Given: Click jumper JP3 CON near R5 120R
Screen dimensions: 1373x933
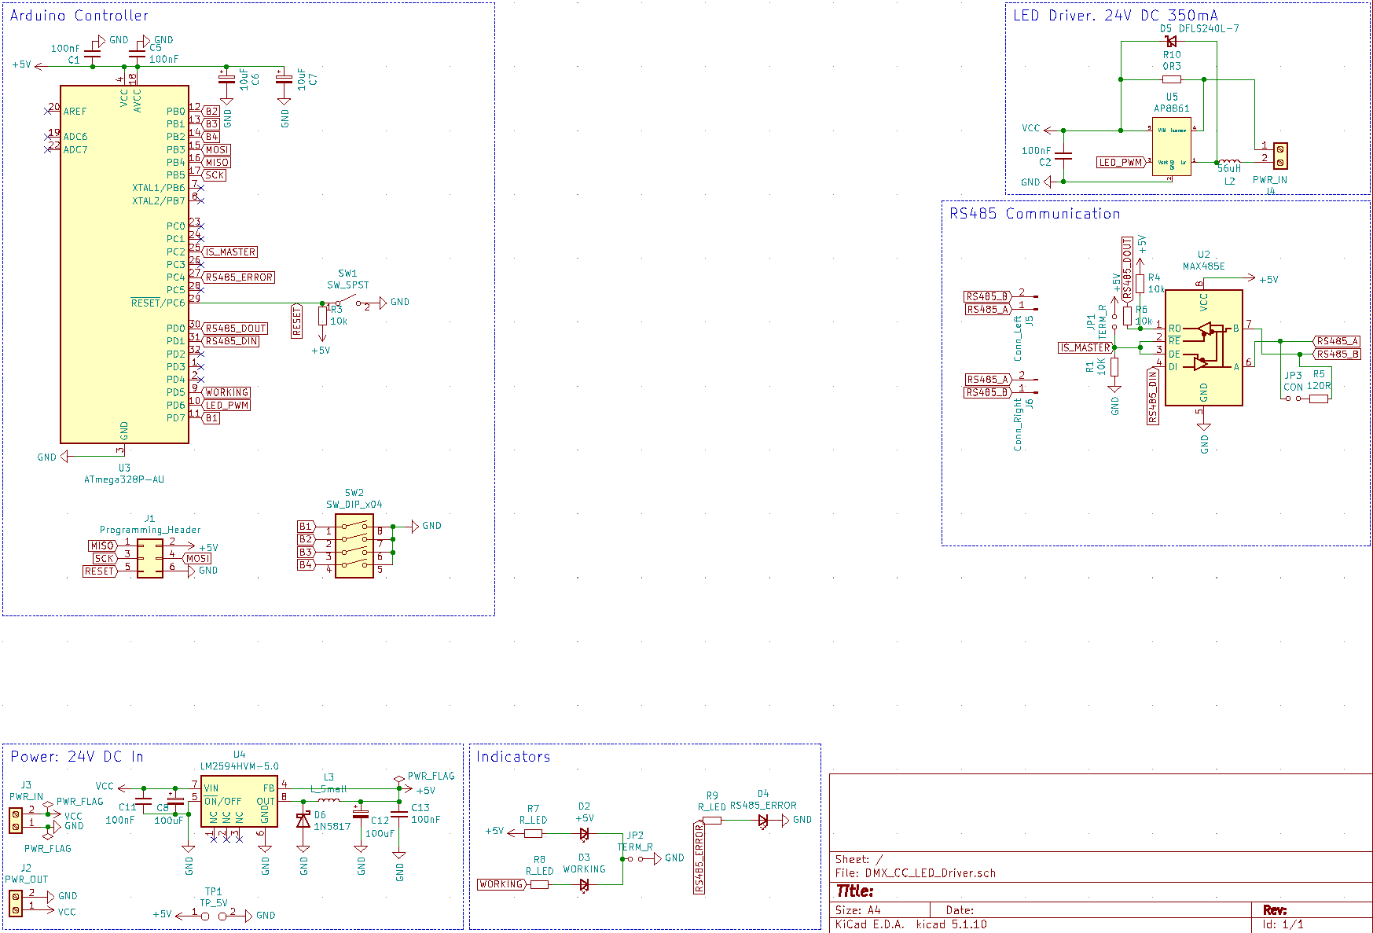Looking at the screenshot, I should [1294, 397].
